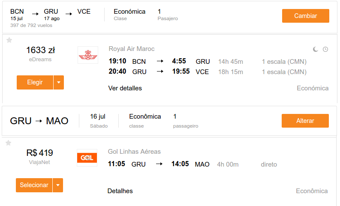The image size is (340, 206).
Task: Click the 16 jul Sábado date field
Action: [x=99, y=121]
